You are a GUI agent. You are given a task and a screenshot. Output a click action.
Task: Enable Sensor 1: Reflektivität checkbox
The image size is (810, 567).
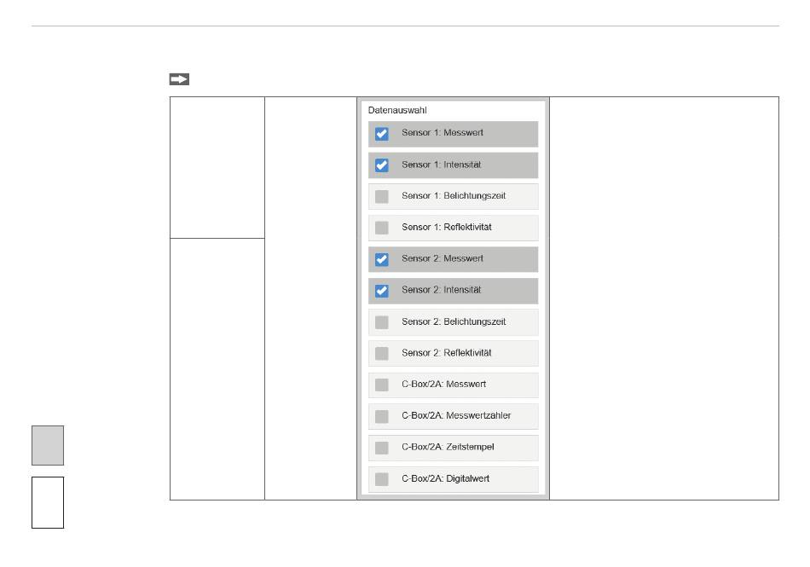pyautogui.click(x=382, y=228)
